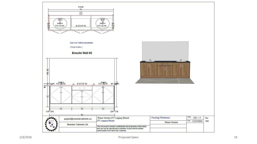
Task: Select the 'Ensuite' title above plan view
Action: pos(81,7)
